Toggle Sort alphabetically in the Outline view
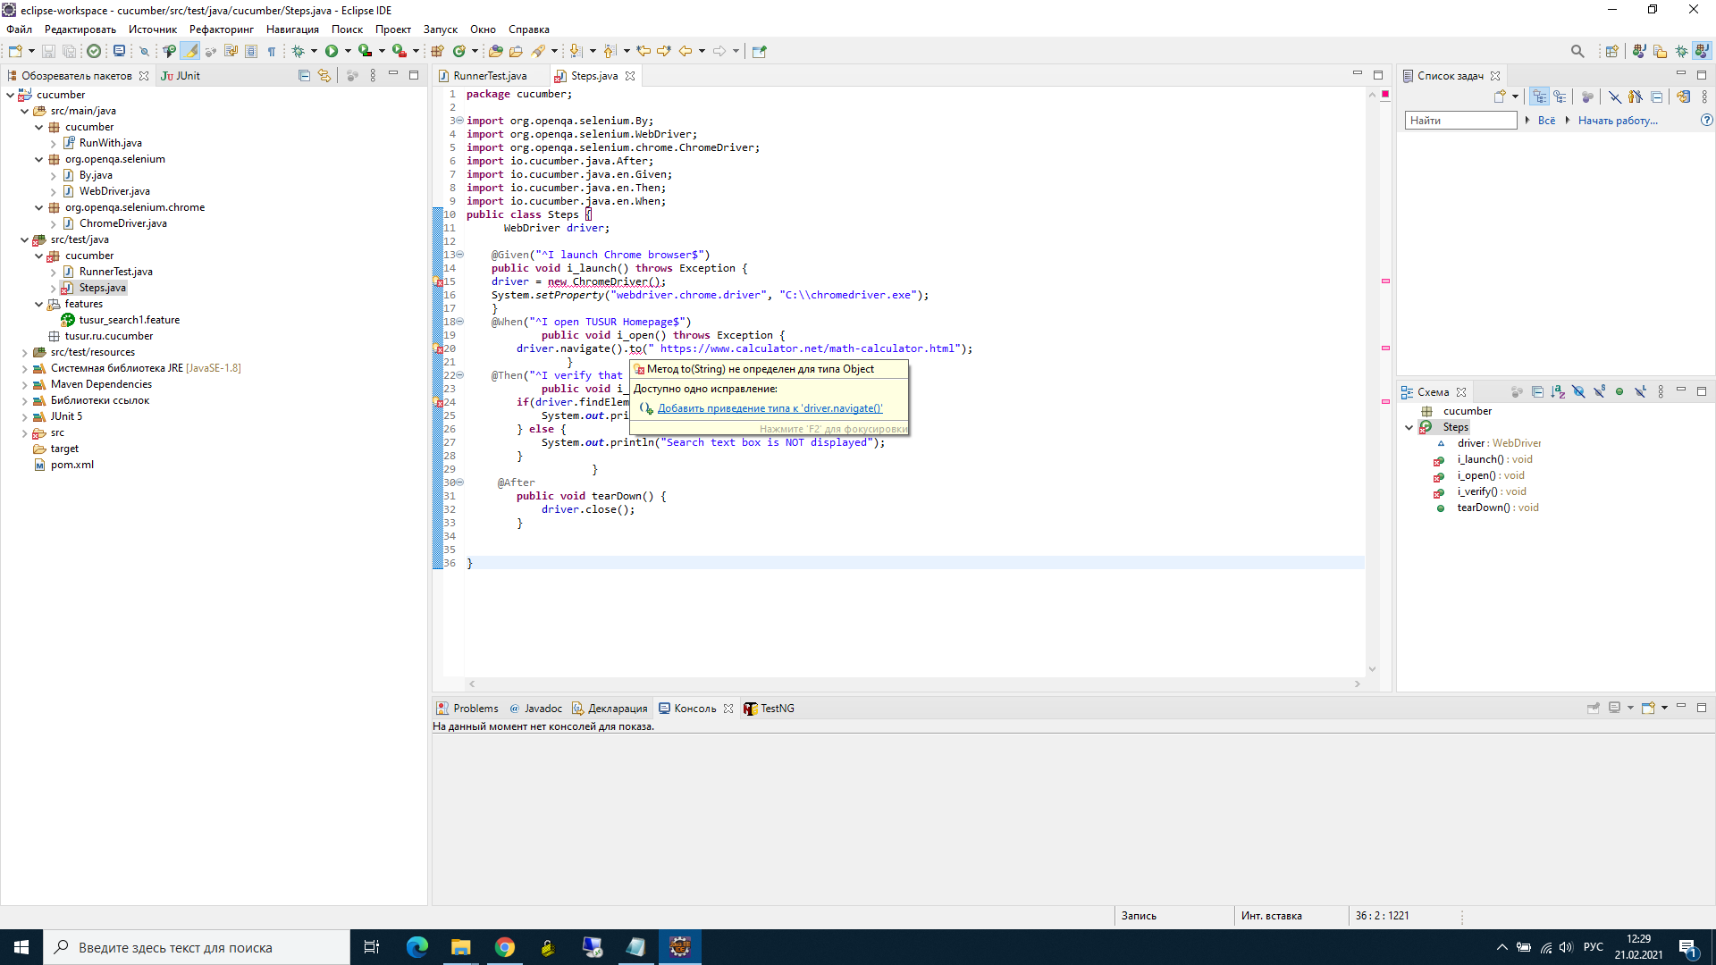1716x965 pixels. tap(1558, 392)
